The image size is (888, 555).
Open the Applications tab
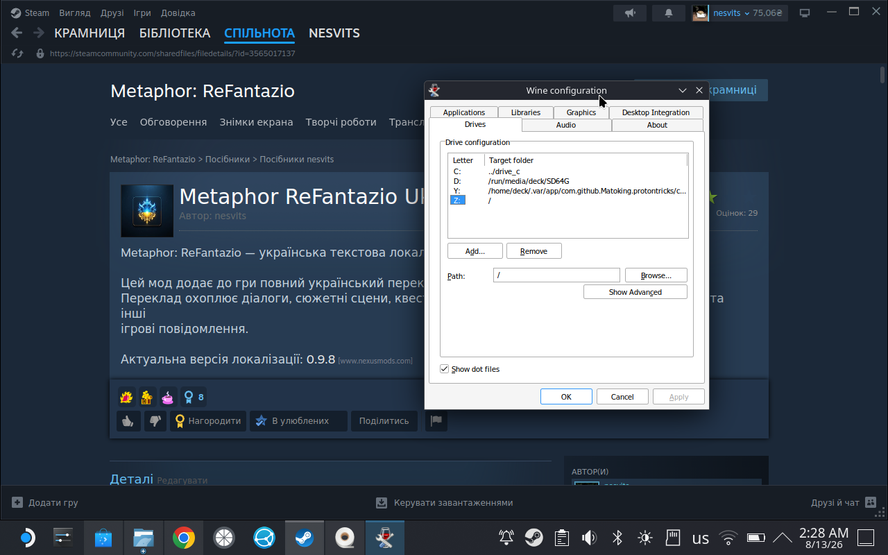click(464, 112)
